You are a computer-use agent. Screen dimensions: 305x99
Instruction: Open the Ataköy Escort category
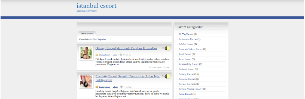pyautogui.click(x=186, y=74)
